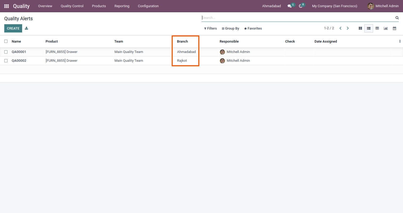Toggle the select-all header checkbox
Viewport: 403px width, 213px height.
pyautogui.click(x=6, y=41)
